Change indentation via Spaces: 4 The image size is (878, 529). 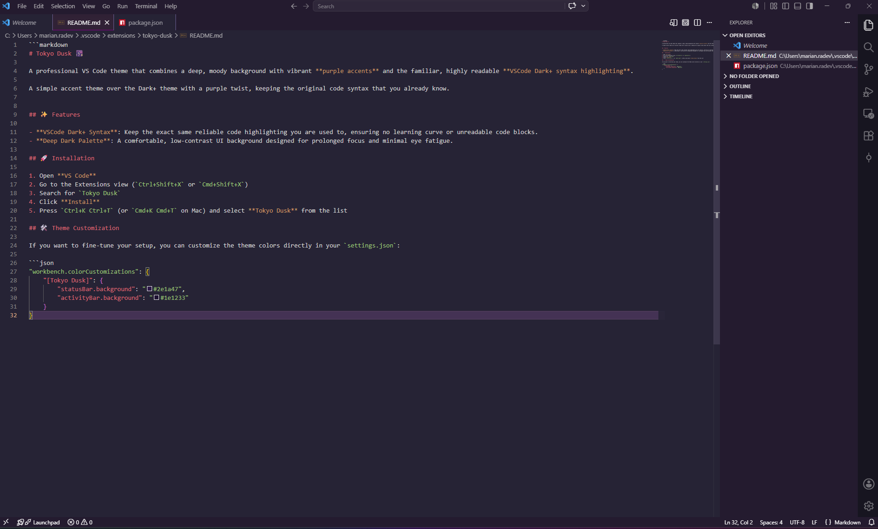pos(771,522)
